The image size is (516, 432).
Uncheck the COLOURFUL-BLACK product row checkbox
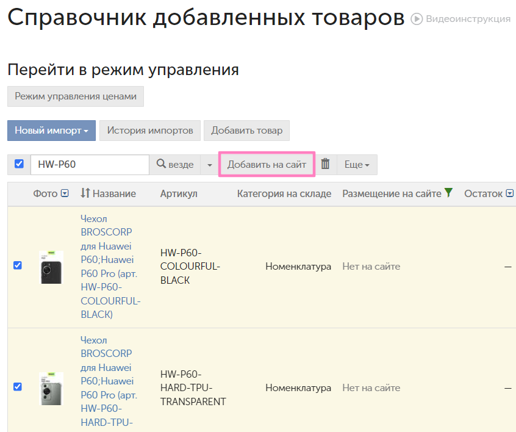pos(18,265)
